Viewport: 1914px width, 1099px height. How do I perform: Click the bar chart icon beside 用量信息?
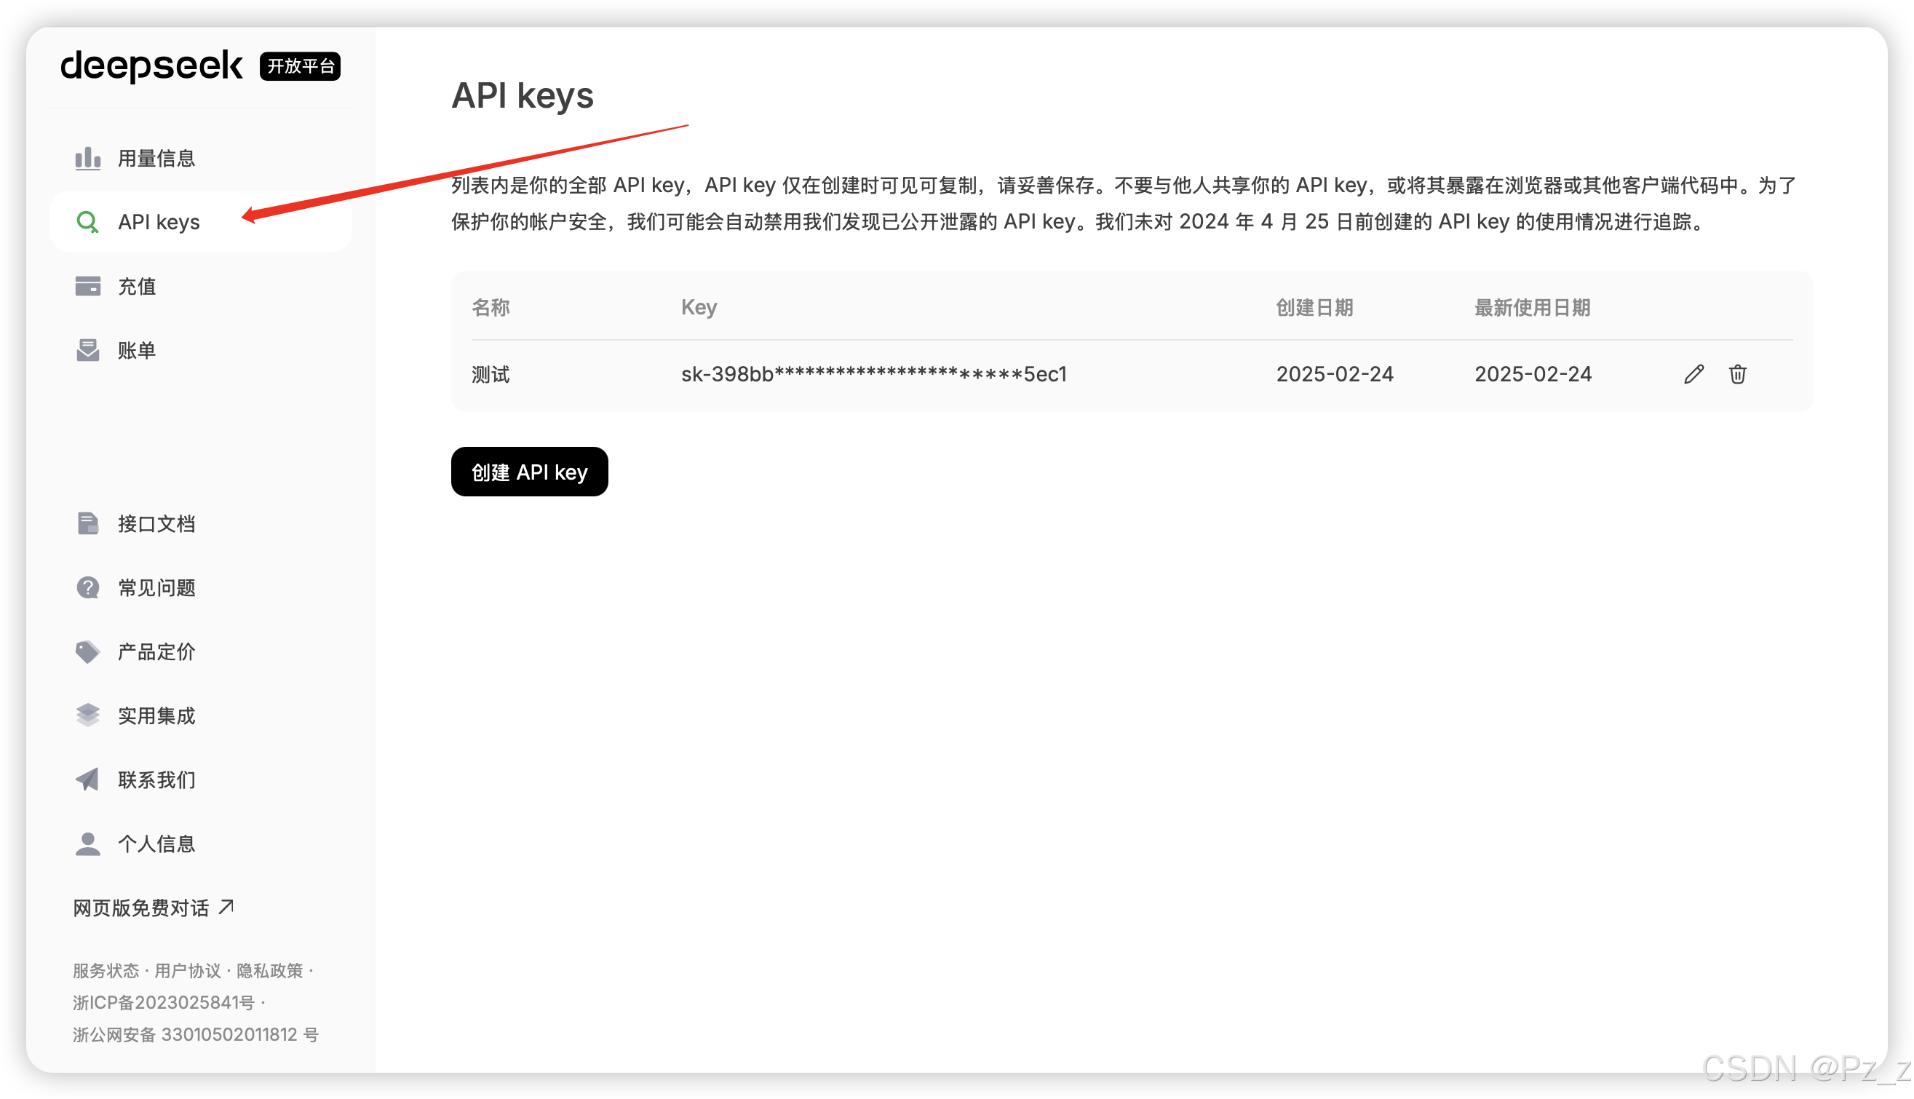click(87, 158)
